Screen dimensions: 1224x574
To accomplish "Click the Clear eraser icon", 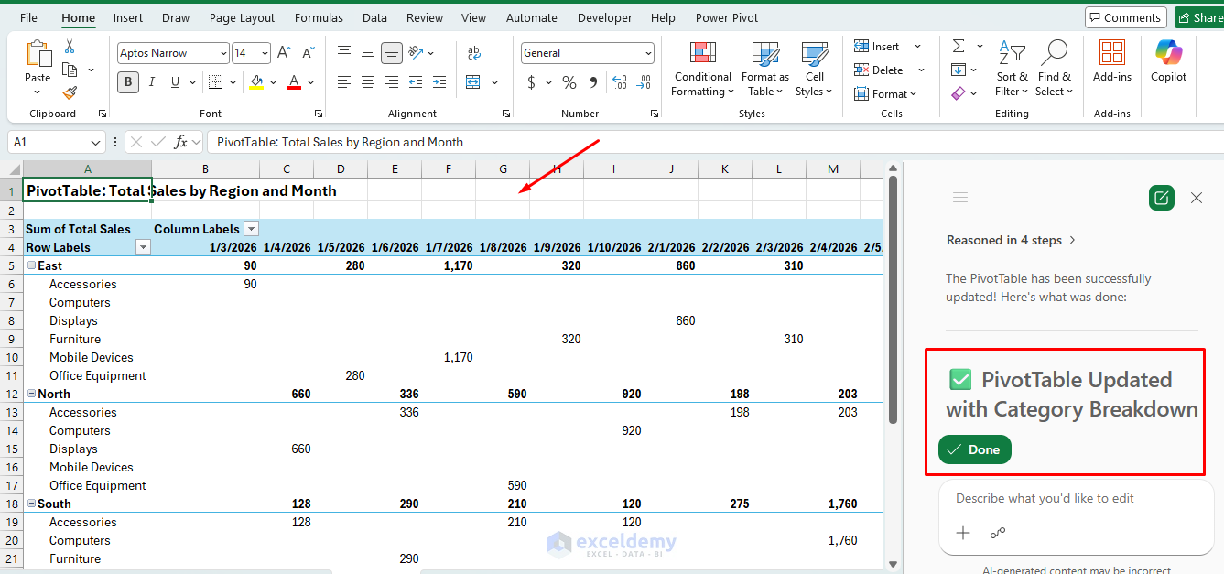I will (x=959, y=93).
